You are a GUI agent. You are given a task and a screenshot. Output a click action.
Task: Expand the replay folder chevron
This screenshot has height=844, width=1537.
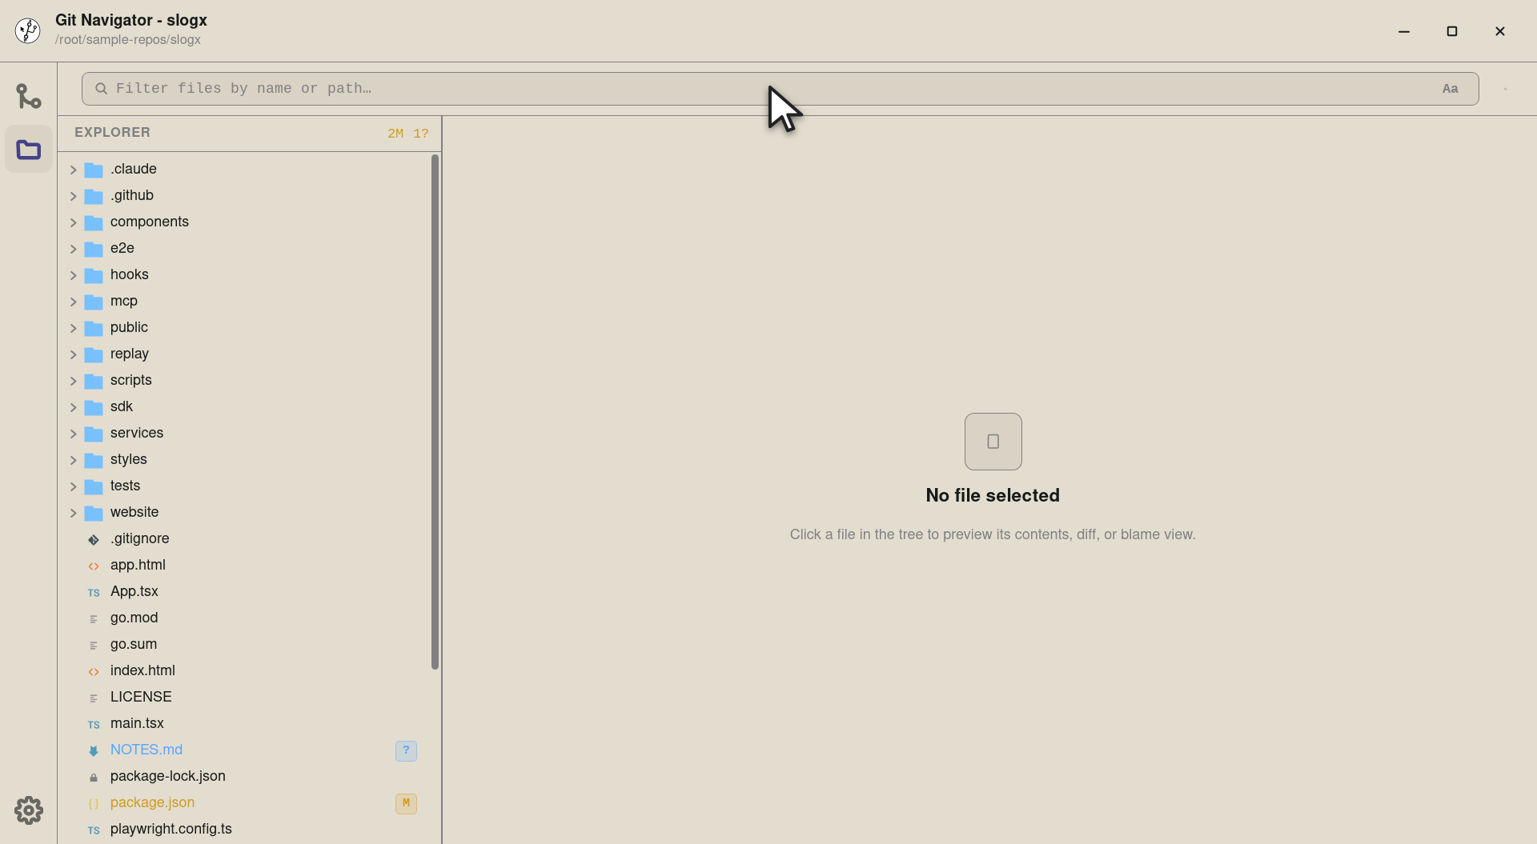coord(74,354)
